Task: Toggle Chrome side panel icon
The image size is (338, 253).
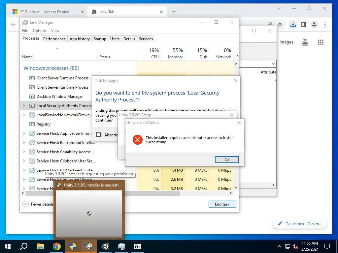Action: tap(304, 24)
